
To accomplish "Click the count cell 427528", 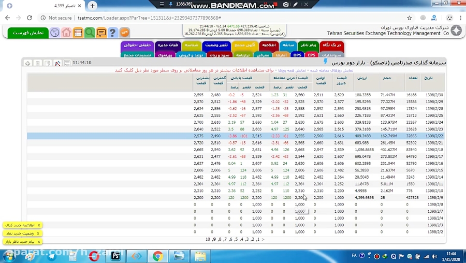I will coord(412,198).
